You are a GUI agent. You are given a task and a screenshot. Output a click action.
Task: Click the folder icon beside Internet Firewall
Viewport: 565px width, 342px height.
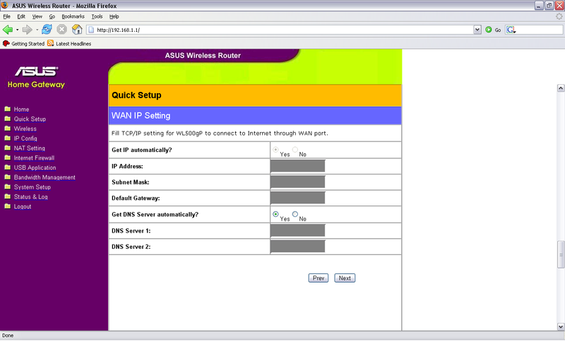tap(8, 158)
